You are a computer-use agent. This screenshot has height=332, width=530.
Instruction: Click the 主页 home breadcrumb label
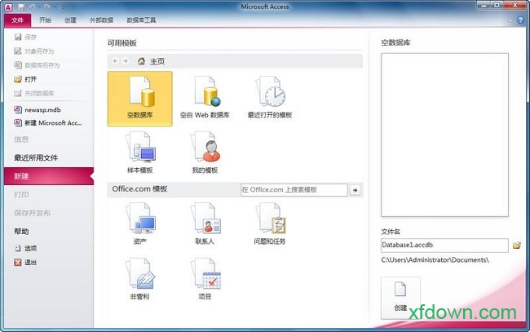click(x=157, y=61)
